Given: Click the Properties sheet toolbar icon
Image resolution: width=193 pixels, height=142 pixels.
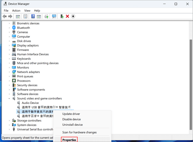Looking at the screenshot, I should (x=25, y=16).
